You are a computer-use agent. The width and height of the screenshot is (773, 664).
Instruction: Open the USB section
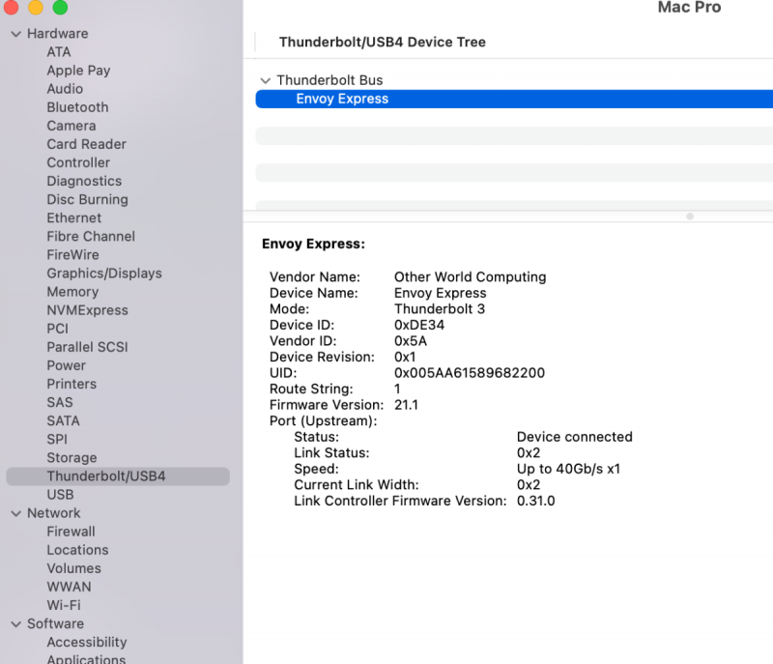point(60,495)
